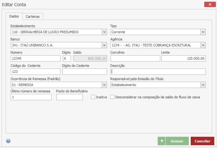Open Responsável pela Emissão do Título dropdown
This screenshot has width=217, height=148.
(x=203, y=85)
